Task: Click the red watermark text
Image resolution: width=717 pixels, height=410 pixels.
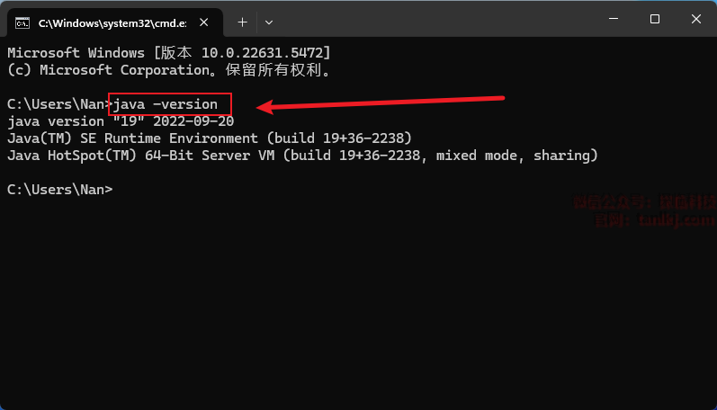Action: pyautogui.click(x=644, y=211)
